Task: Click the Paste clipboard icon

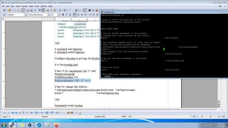Action: [55, 10]
